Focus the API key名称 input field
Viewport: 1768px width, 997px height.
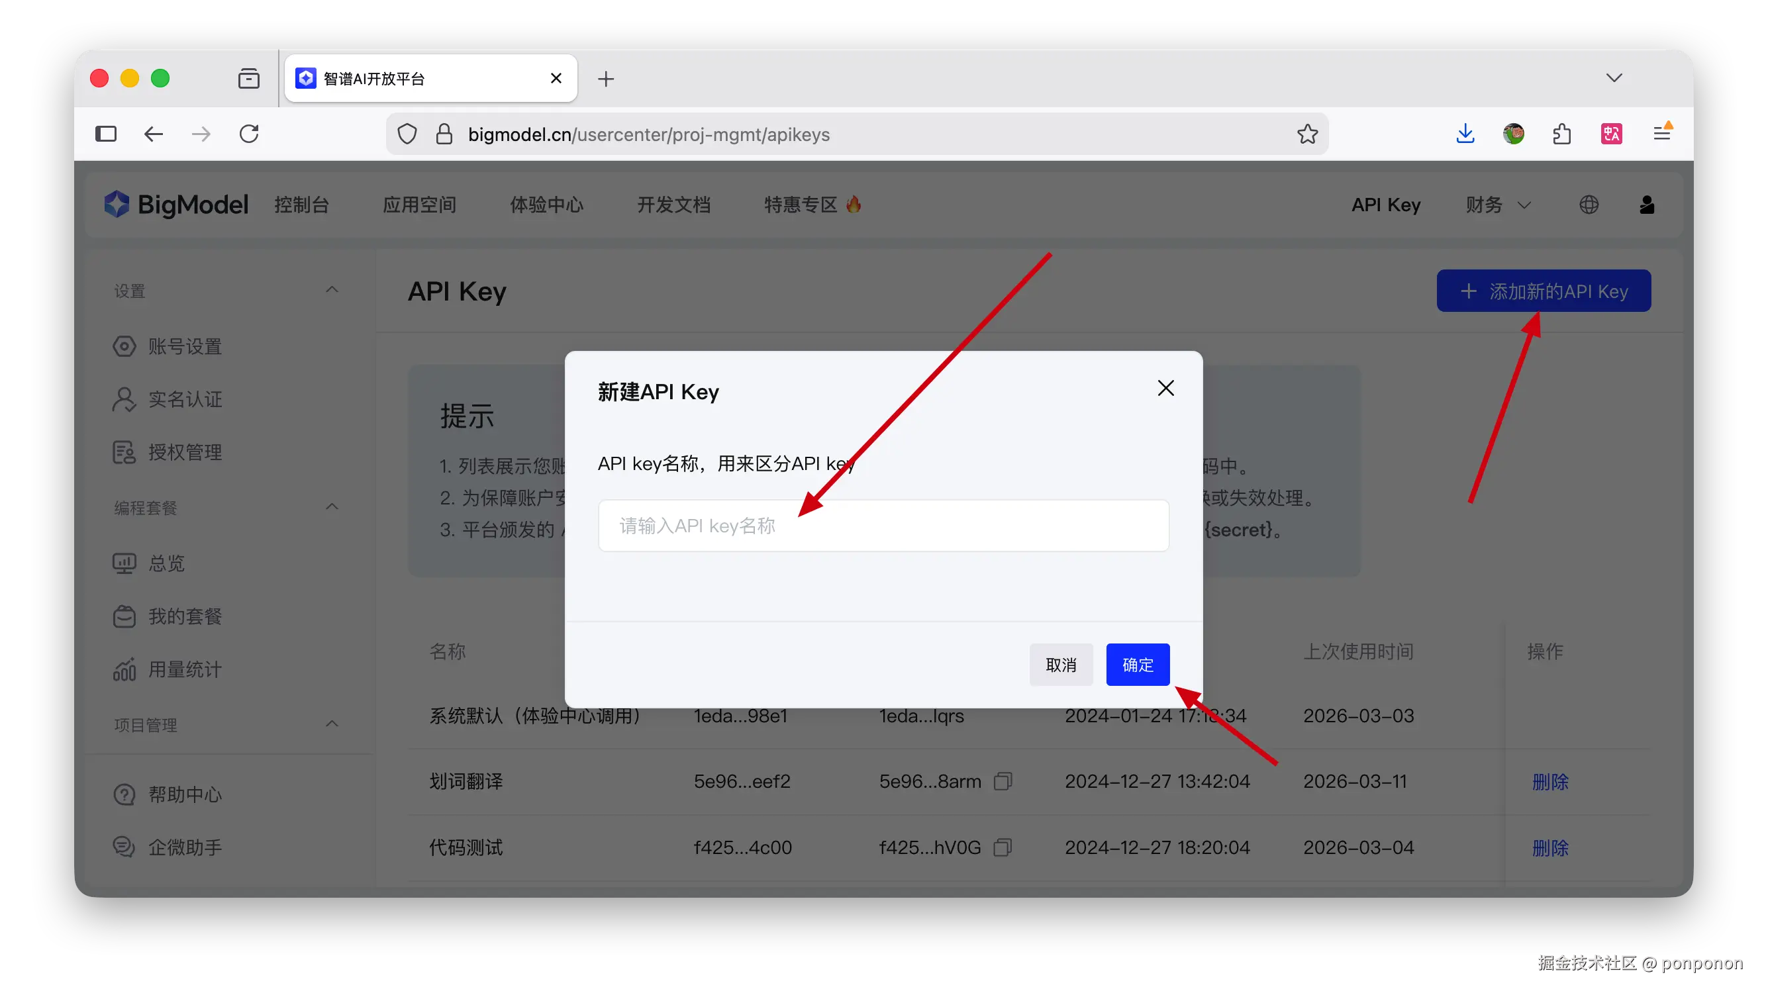883,526
